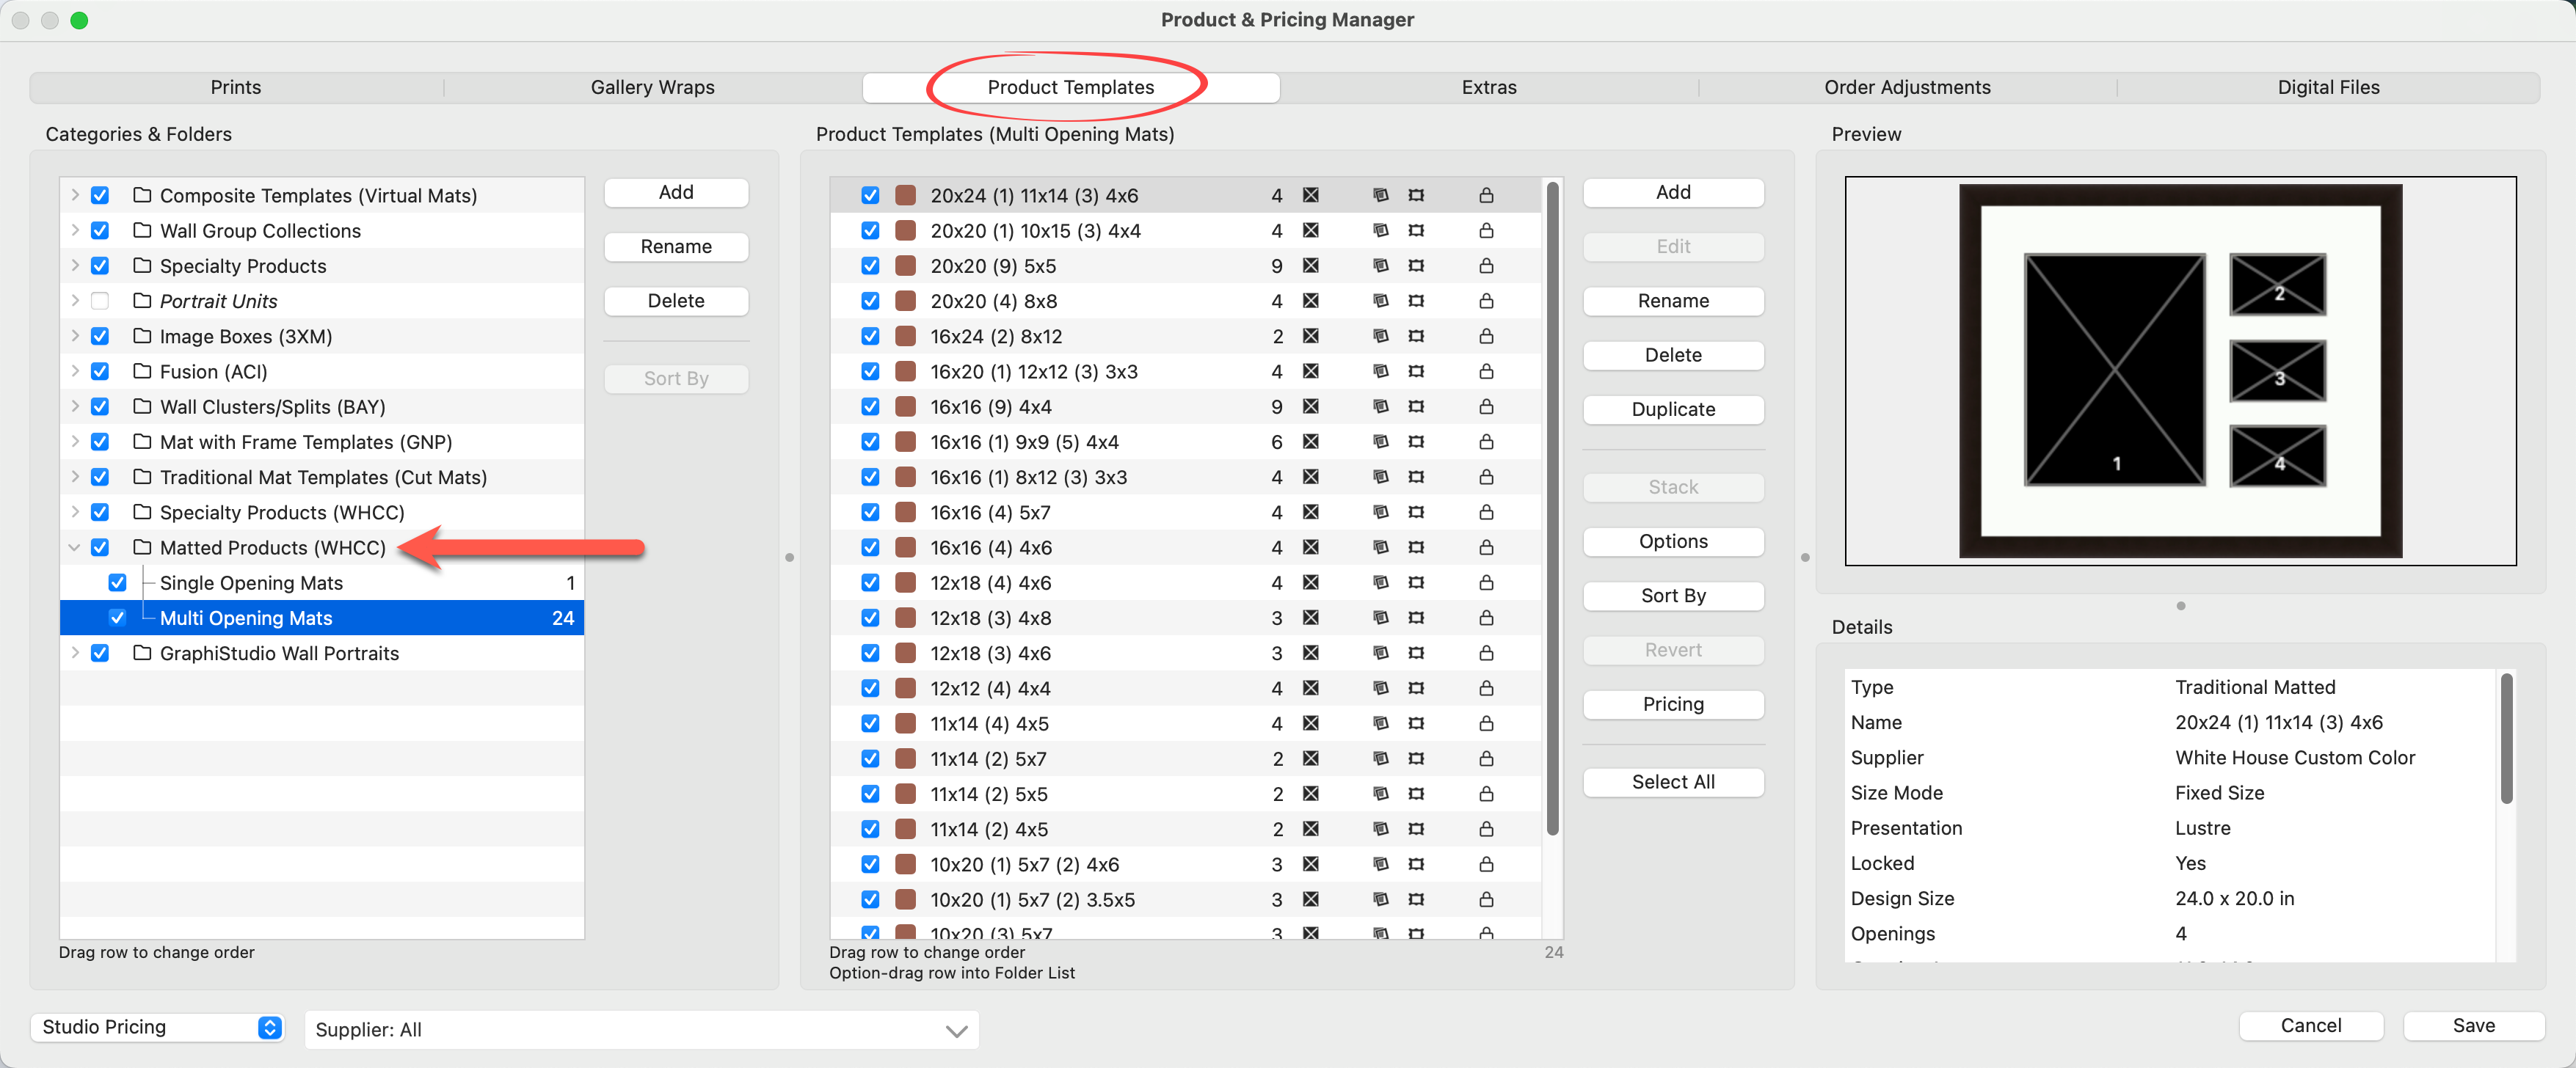Open the Studio Pricing popup menu
The image size is (2576, 1068).
pyautogui.click(x=158, y=1027)
